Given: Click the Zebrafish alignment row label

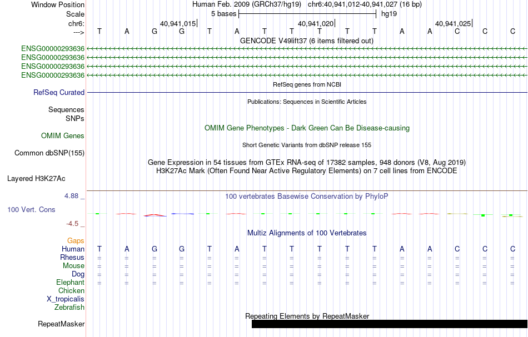Looking at the screenshot, I should coord(69,307).
